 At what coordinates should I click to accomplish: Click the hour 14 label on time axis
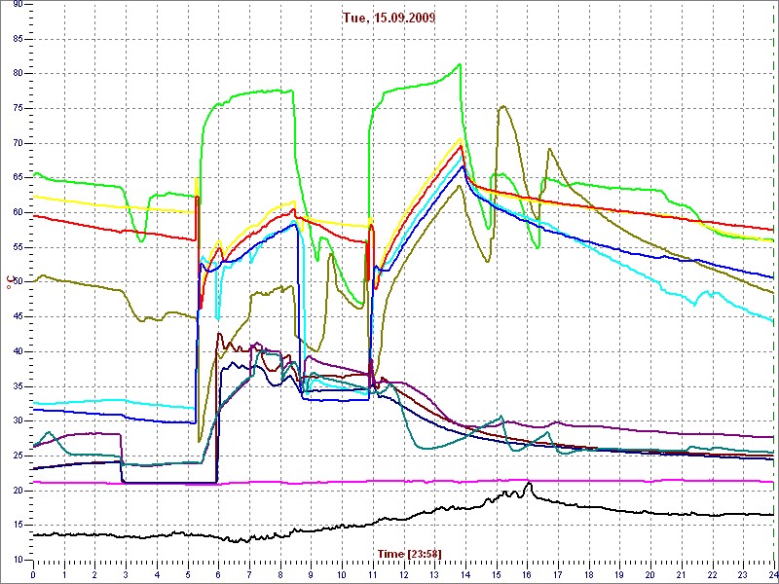click(465, 574)
